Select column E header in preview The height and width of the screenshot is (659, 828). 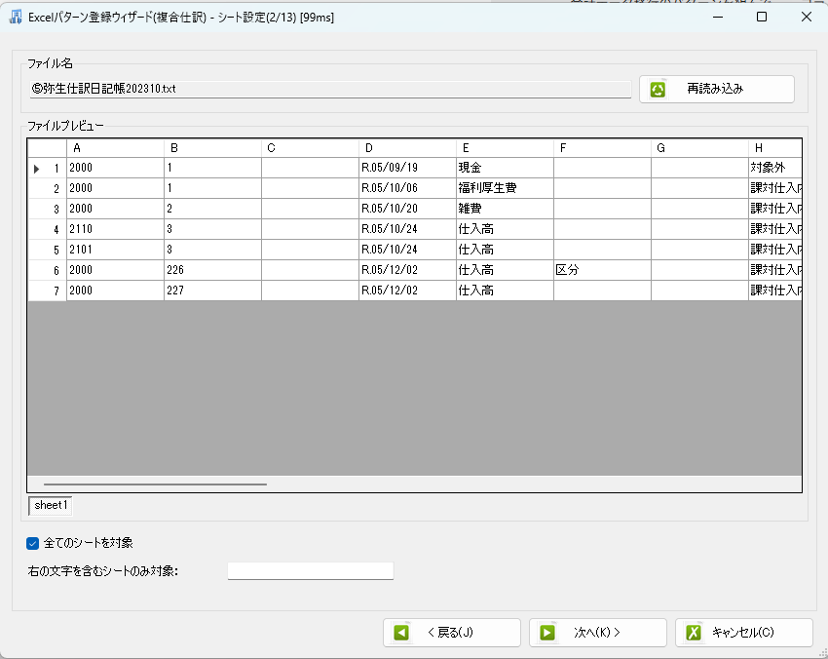tap(505, 148)
